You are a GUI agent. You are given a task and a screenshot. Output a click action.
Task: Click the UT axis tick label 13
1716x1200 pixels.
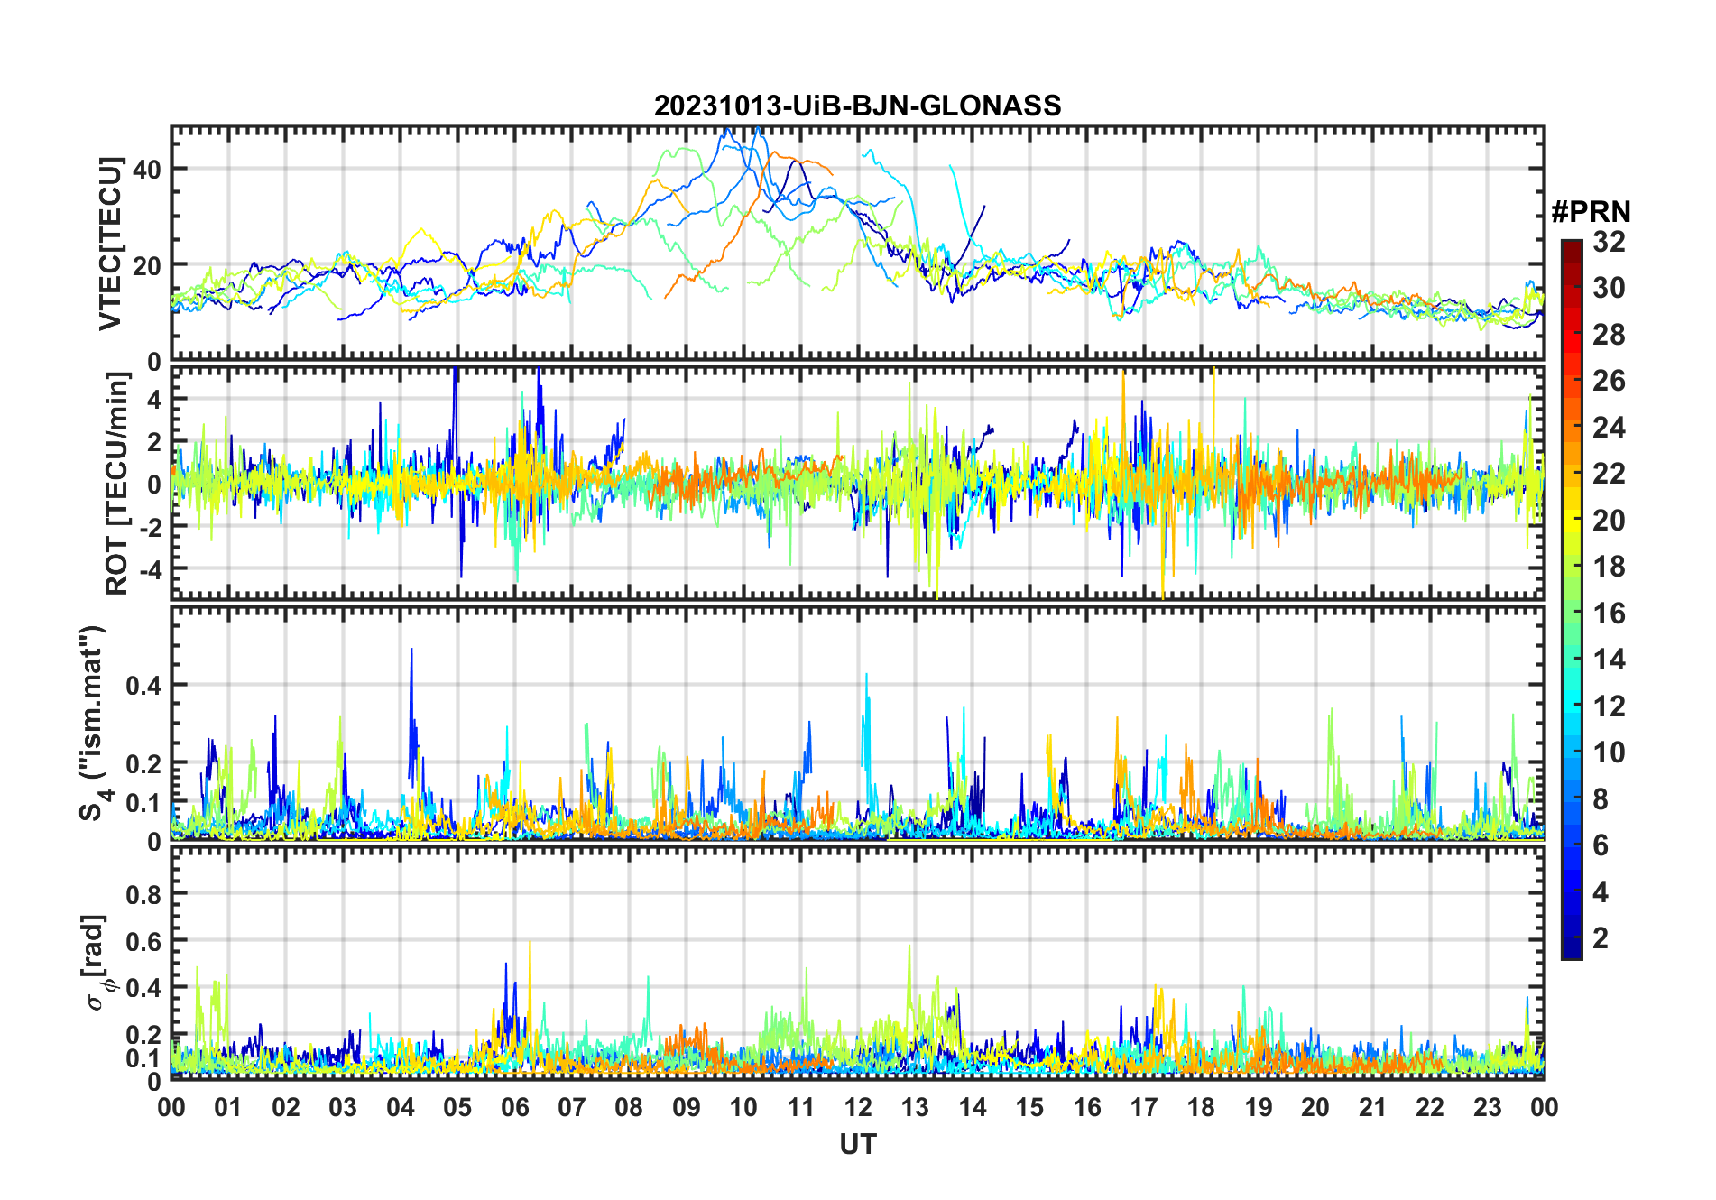point(915,1107)
